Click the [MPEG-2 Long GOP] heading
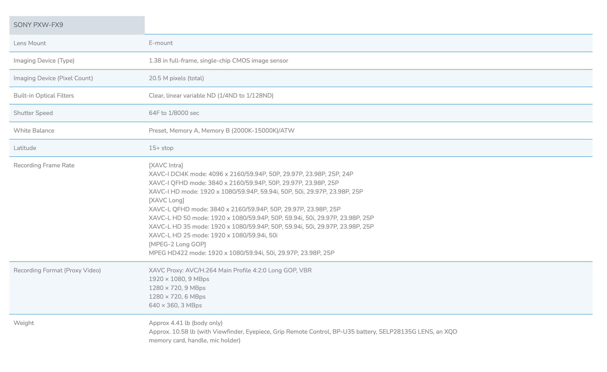This screenshot has height=372, width=607. coord(177,244)
